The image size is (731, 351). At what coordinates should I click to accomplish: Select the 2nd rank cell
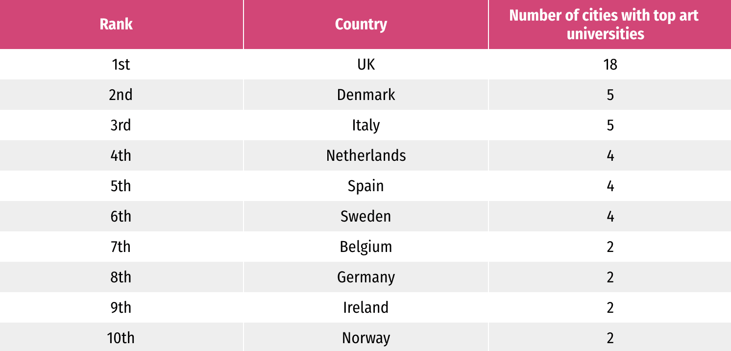[x=121, y=95]
